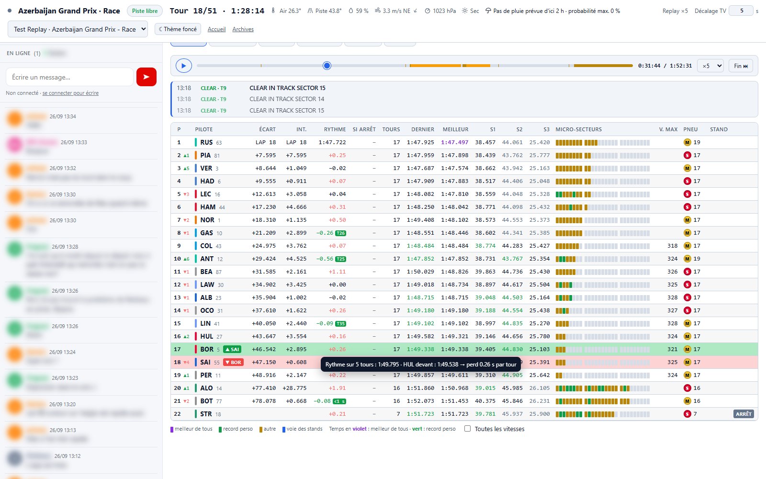This screenshot has width=766, height=479.
Task: Click the green SAI badge in BOR row
Action: tap(232, 349)
